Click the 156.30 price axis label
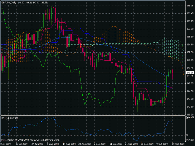 click(190, 37)
